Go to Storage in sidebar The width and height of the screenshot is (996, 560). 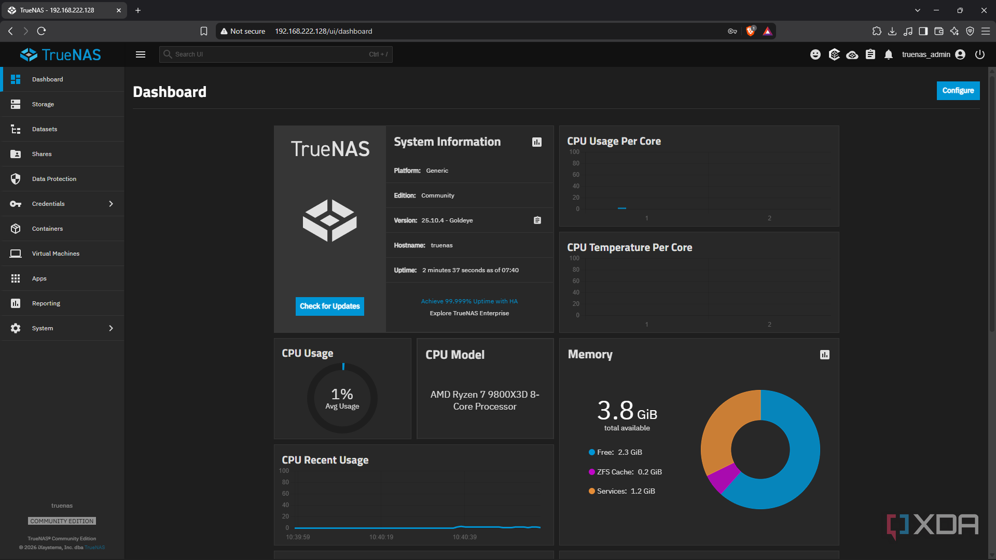pos(62,104)
